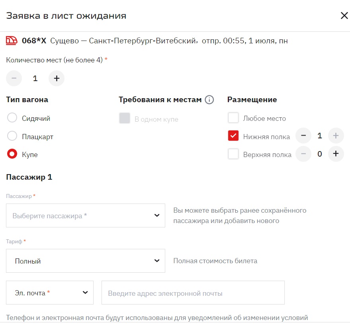Decrease the number of seats with minus

[14, 78]
